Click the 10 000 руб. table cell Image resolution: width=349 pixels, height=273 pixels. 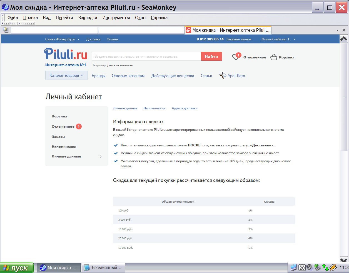(126, 229)
